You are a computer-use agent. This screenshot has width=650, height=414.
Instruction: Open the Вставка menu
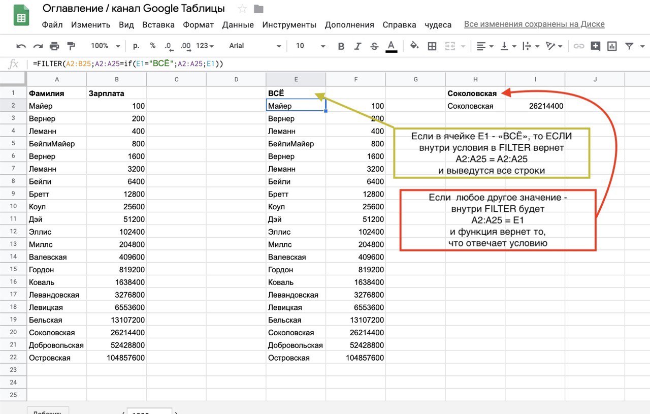pos(158,24)
